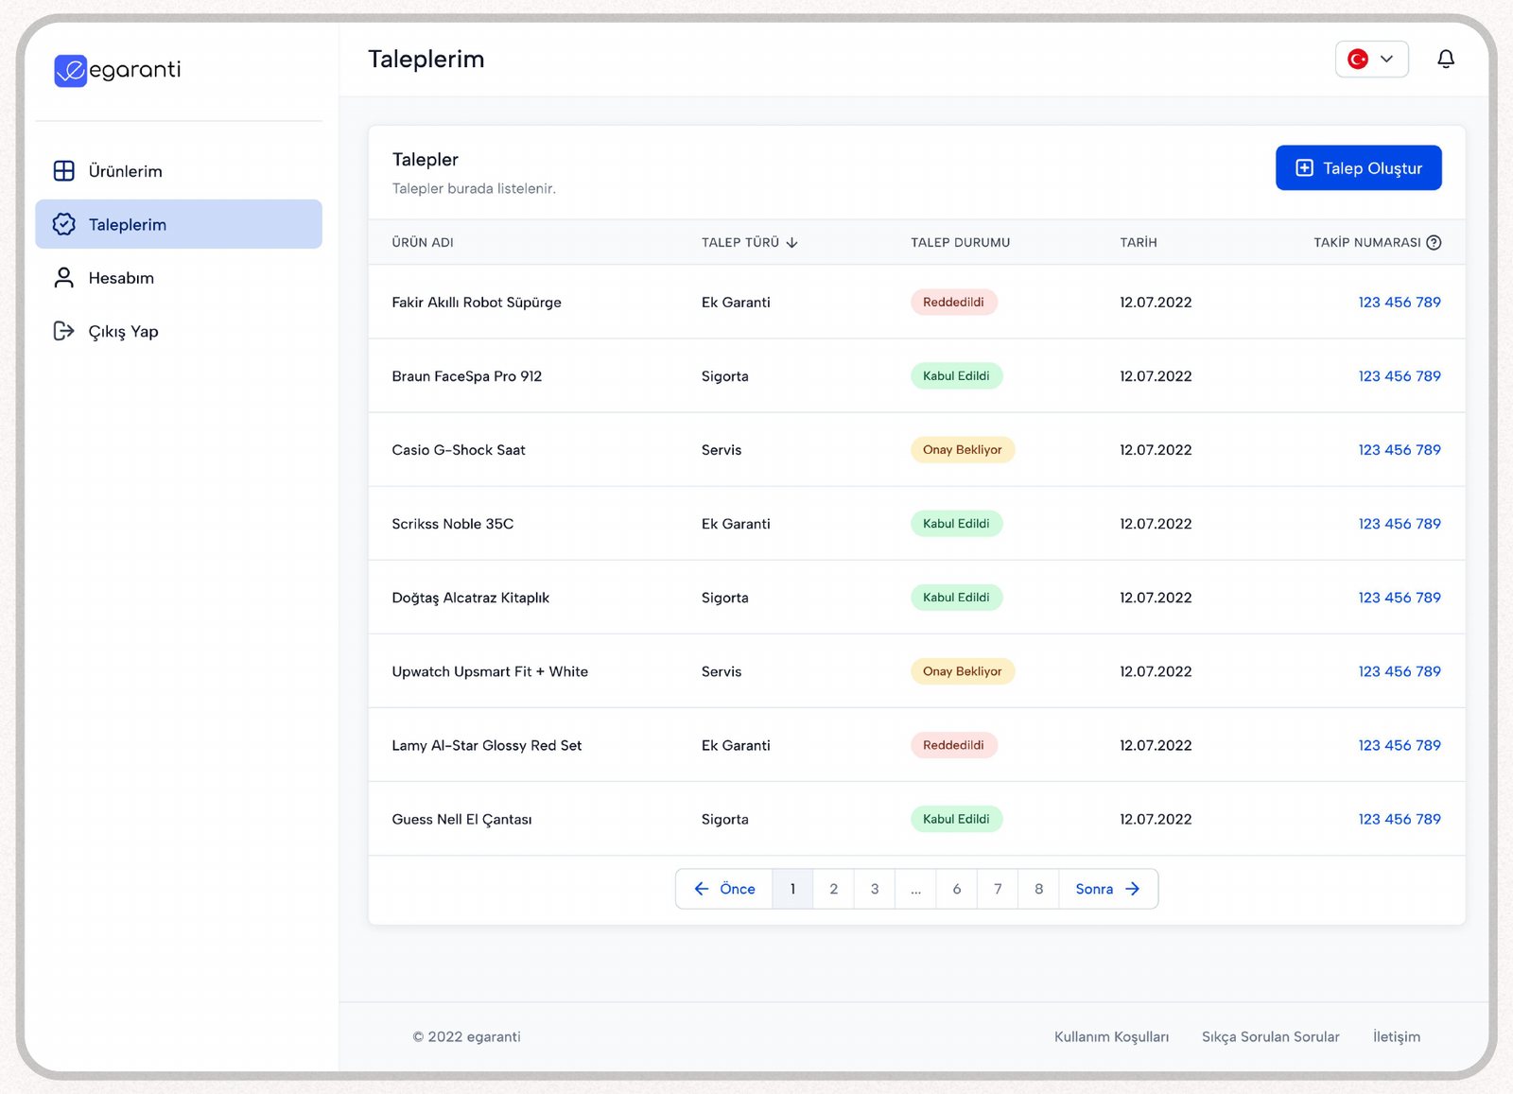Sort by Talep Türü arrow

791,243
